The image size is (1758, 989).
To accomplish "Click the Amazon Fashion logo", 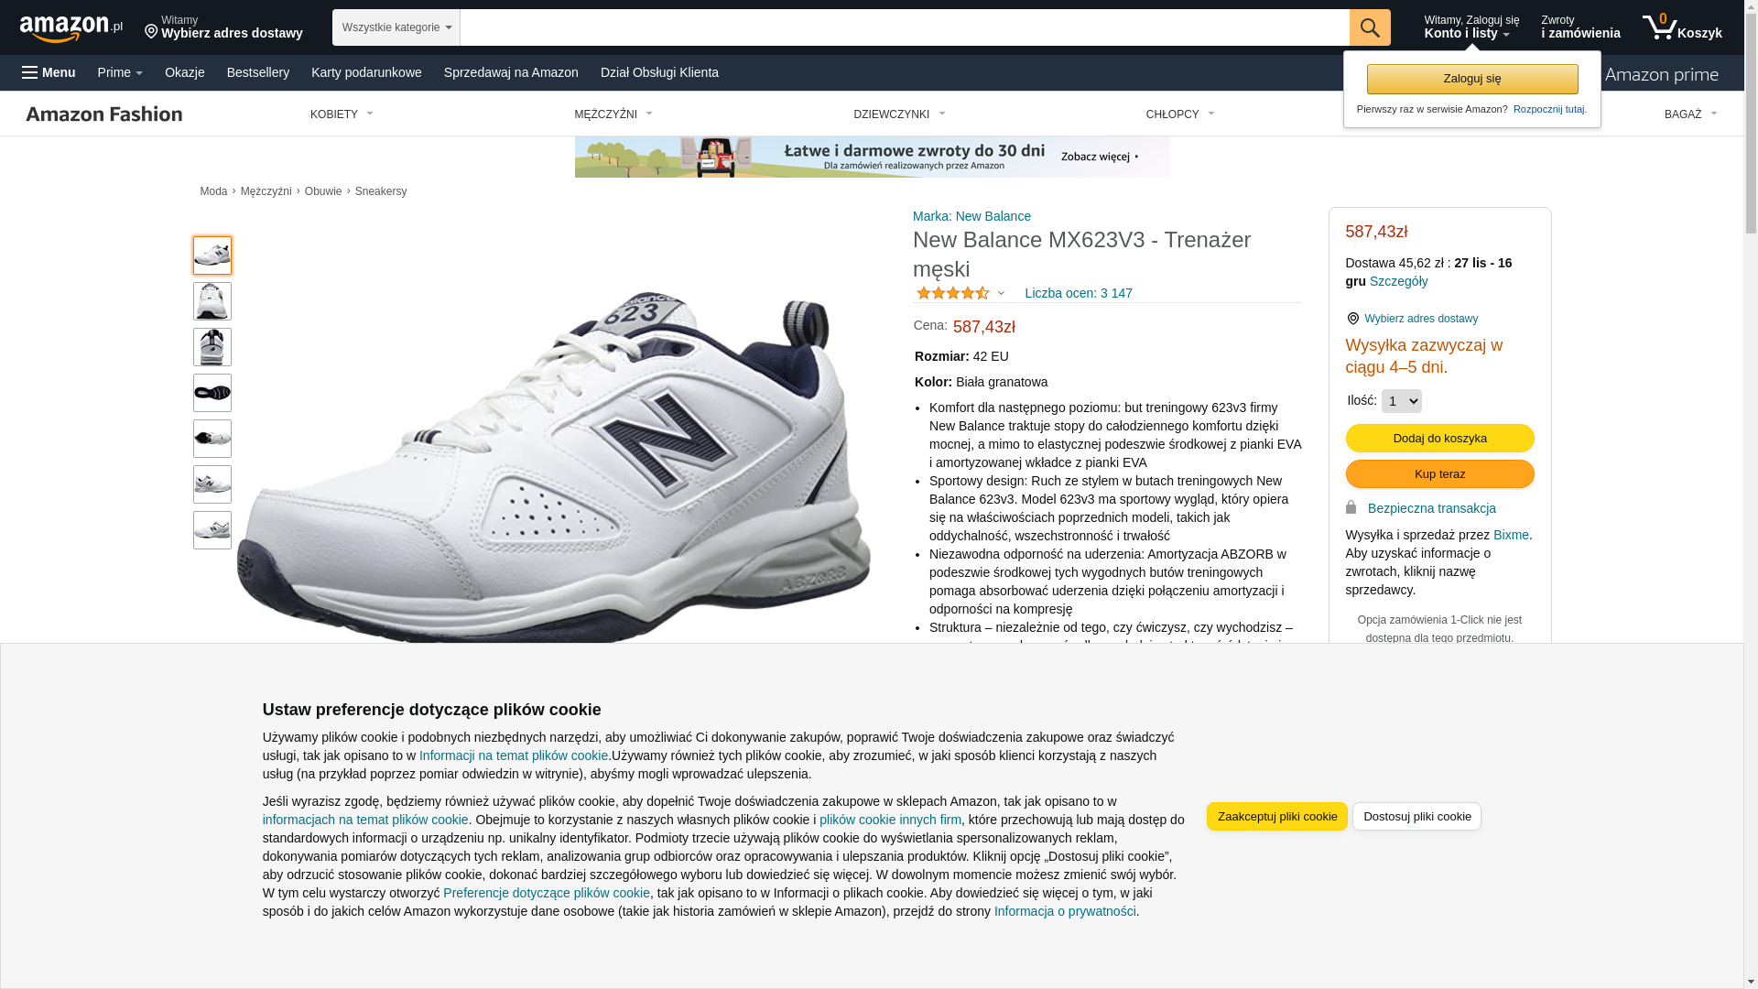I will click(104, 114).
